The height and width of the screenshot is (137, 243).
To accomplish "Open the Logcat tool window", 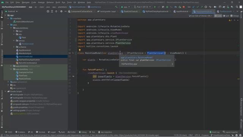I will click(52, 132).
